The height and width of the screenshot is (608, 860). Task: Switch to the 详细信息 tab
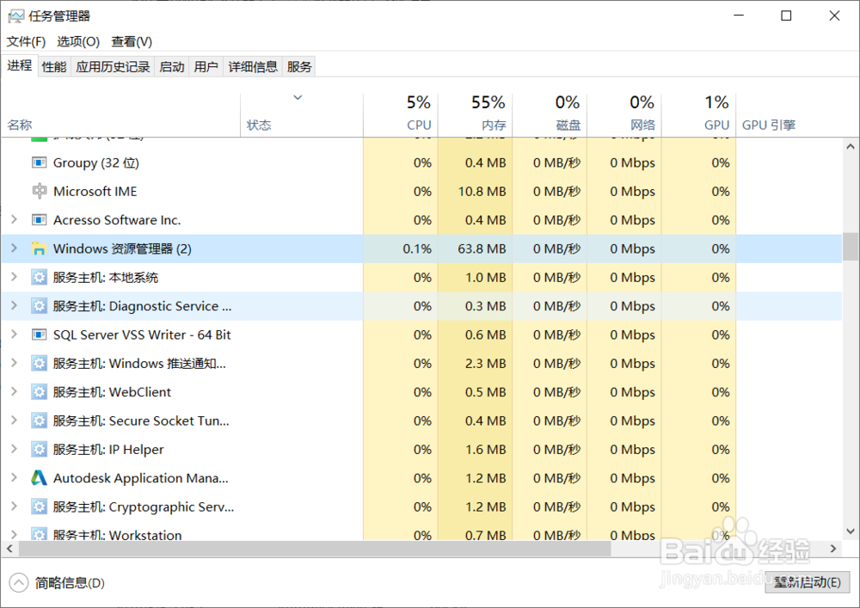253,67
